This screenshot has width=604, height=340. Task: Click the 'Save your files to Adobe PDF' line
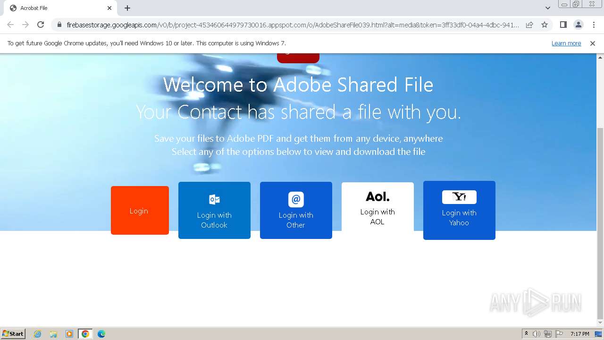tap(298, 138)
